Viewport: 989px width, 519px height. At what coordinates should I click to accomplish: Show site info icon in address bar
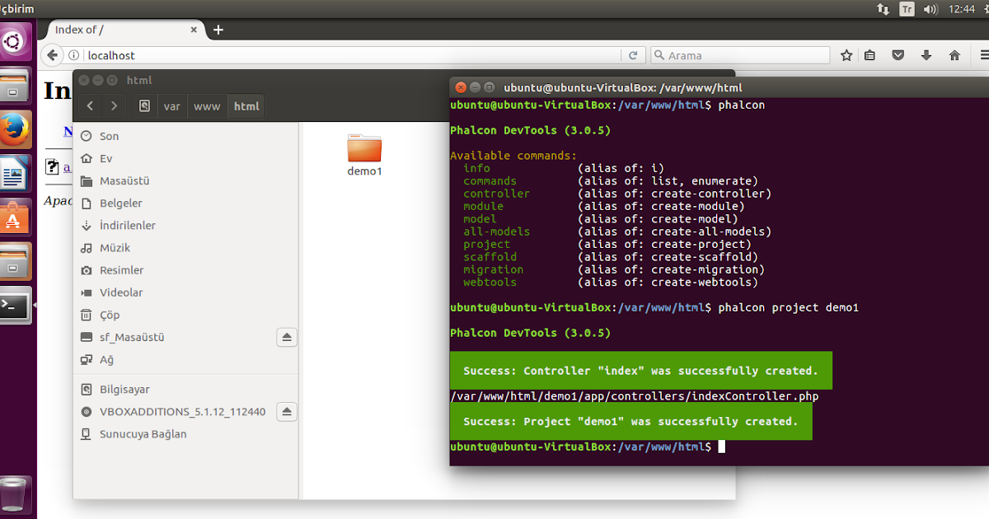pyautogui.click(x=73, y=55)
